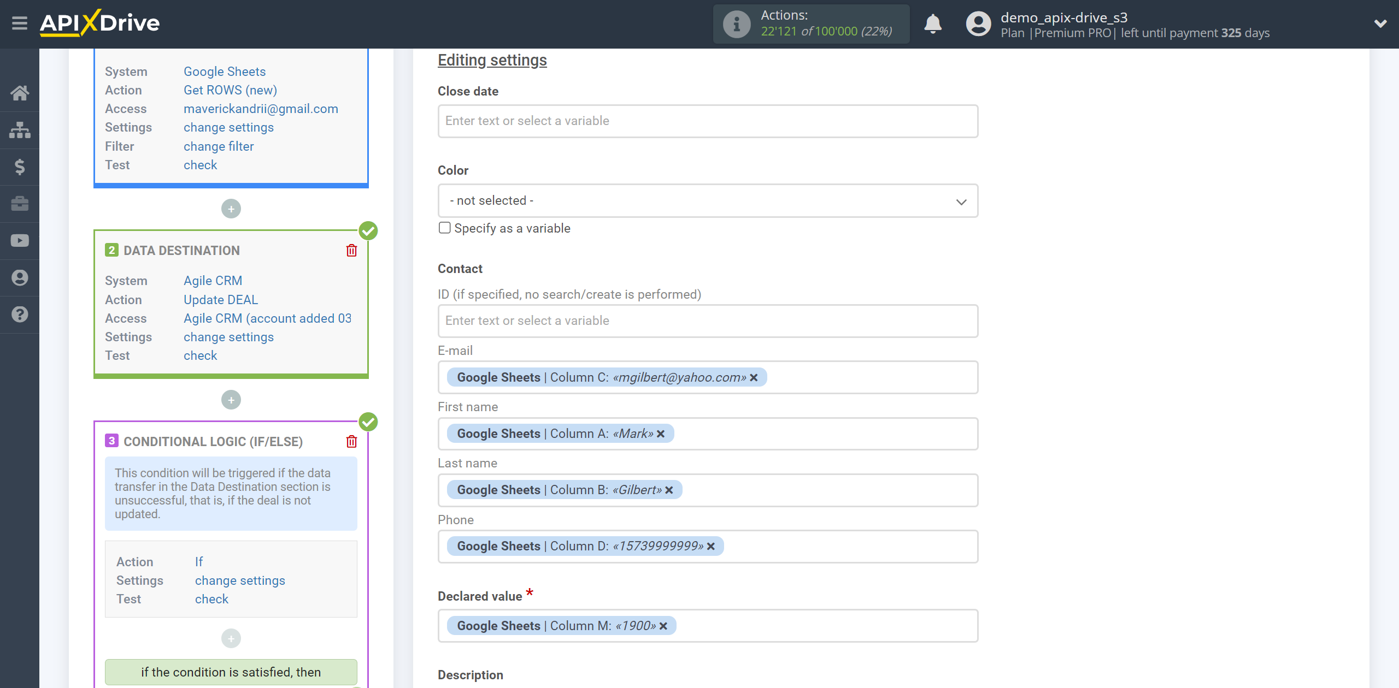The height and width of the screenshot is (688, 1399).
Task: Expand the Color dropdown selector
Action: [962, 200]
